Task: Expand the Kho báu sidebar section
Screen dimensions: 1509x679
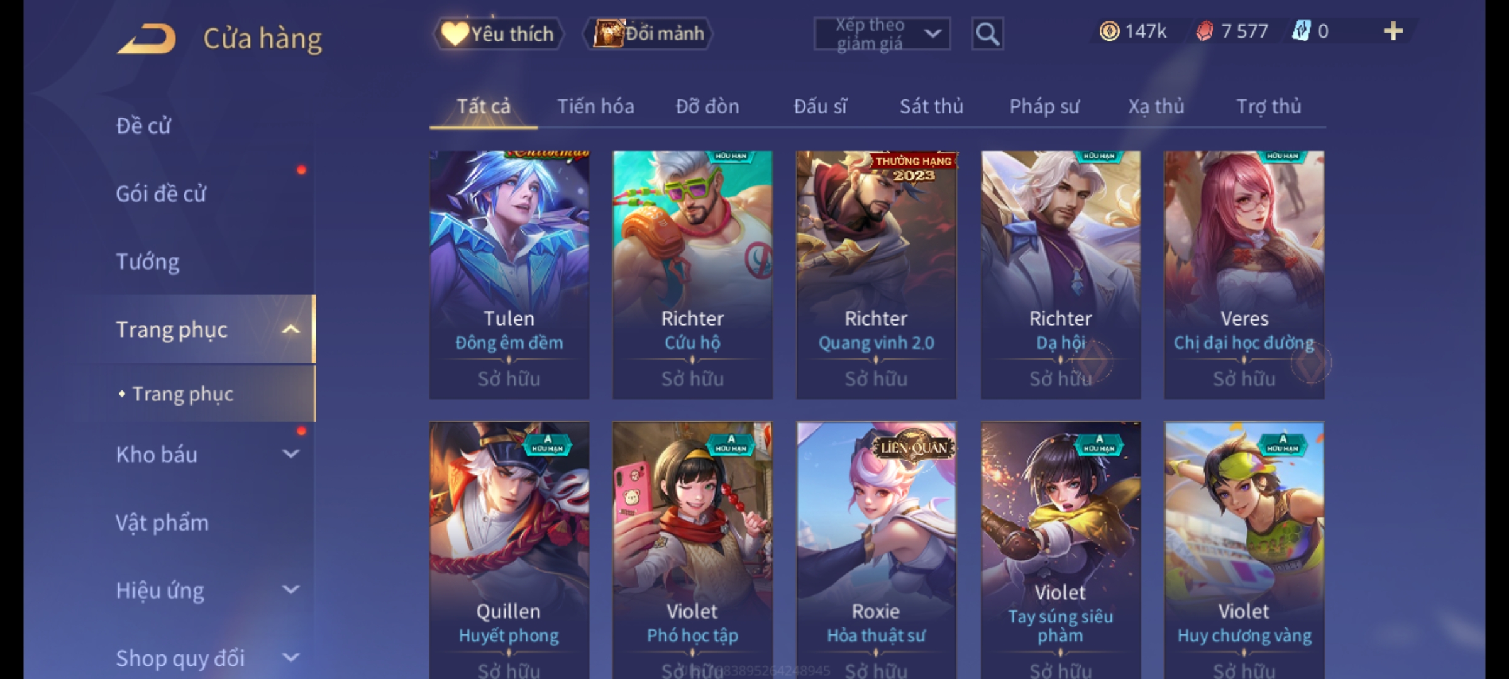Action: pyautogui.click(x=291, y=454)
